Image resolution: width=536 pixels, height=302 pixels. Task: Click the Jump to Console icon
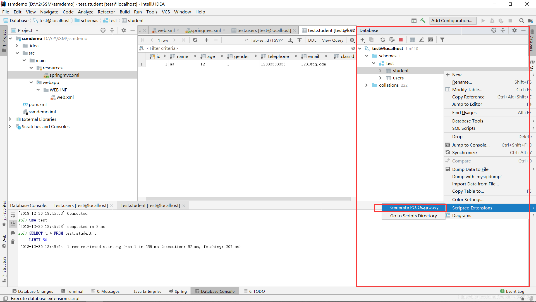pyautogui.click(x=448, y=145)
